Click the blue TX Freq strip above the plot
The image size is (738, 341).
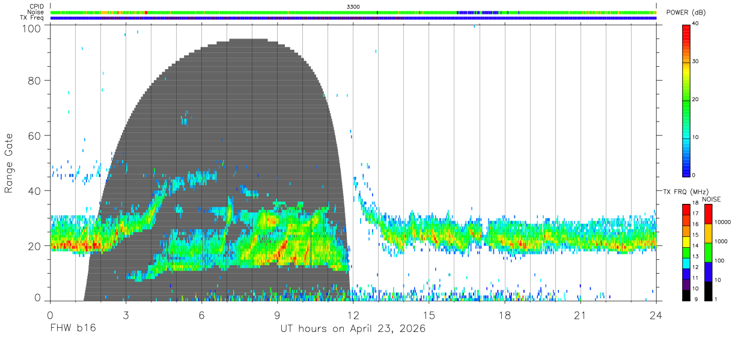(x=353, y=18)
